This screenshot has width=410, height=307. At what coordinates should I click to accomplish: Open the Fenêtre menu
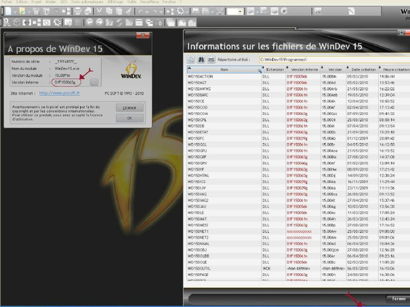[x=169, y=2]
